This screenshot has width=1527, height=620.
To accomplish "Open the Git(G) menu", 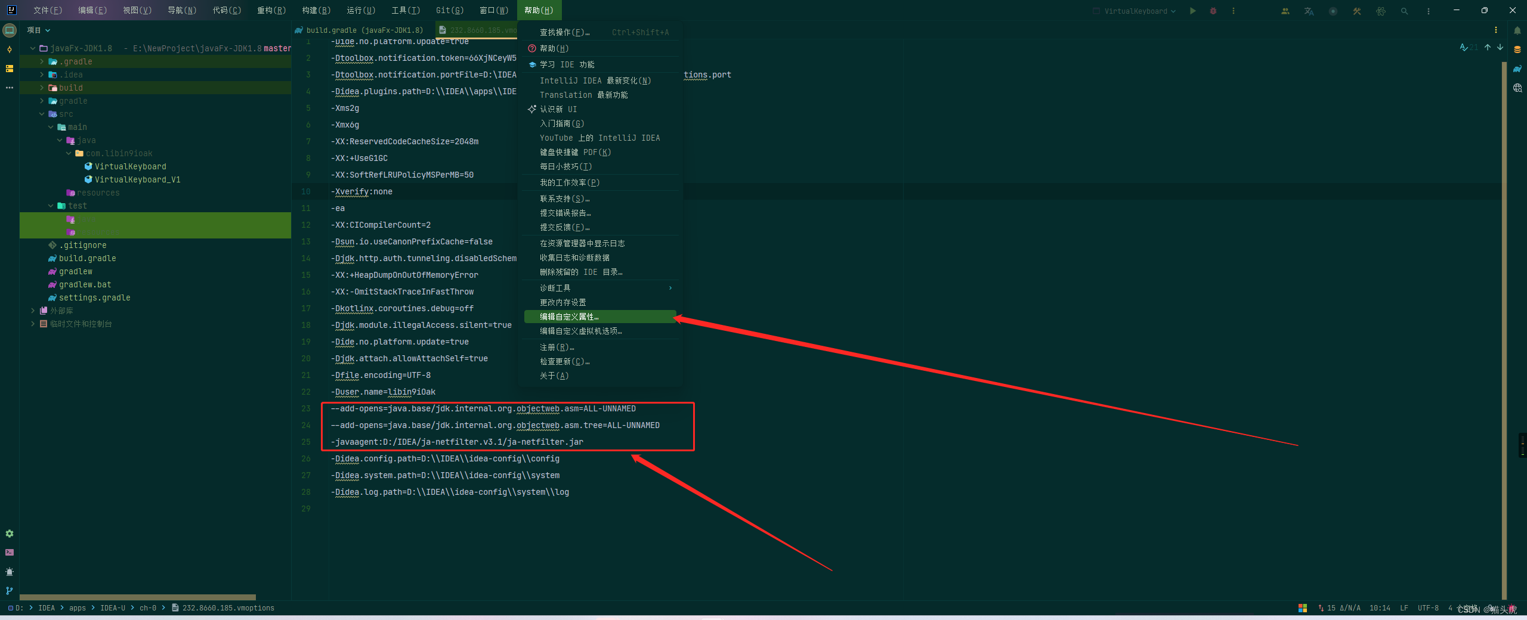I will point(450,10).
